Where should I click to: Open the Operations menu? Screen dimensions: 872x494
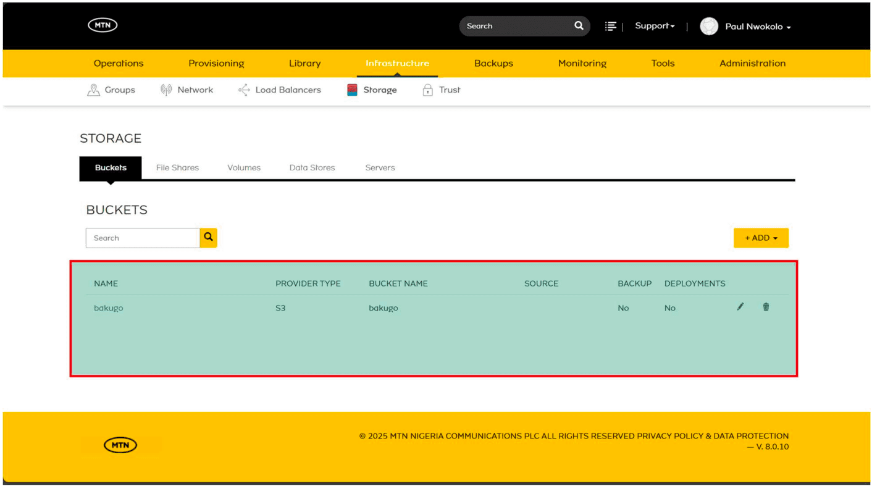coord(119,63)
